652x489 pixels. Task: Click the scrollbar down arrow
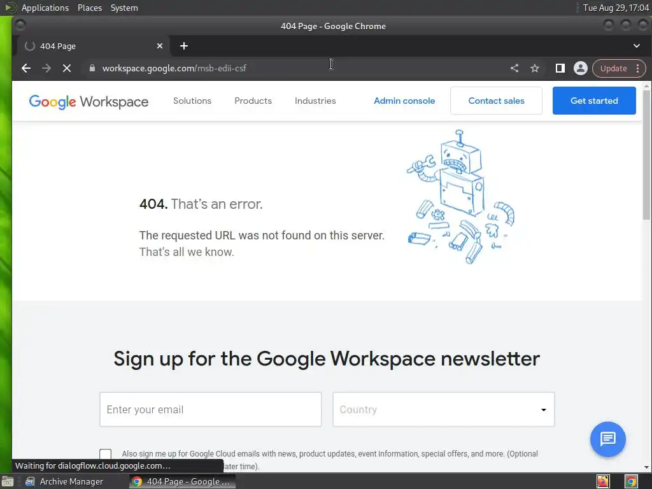[646, 467]
